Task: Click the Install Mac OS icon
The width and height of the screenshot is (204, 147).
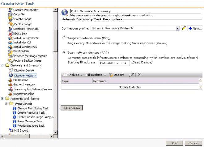Action: (x=11, y=43)
